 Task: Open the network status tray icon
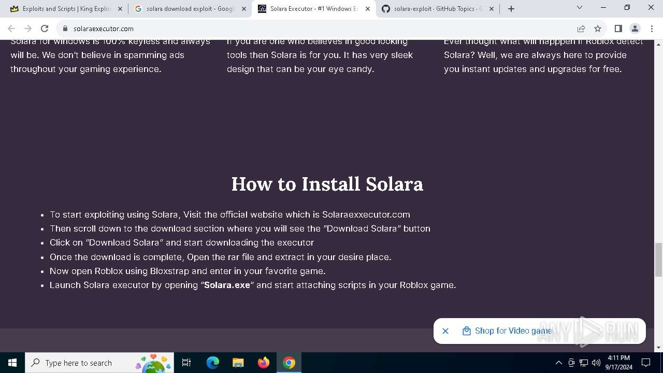(x=584, y=363)
